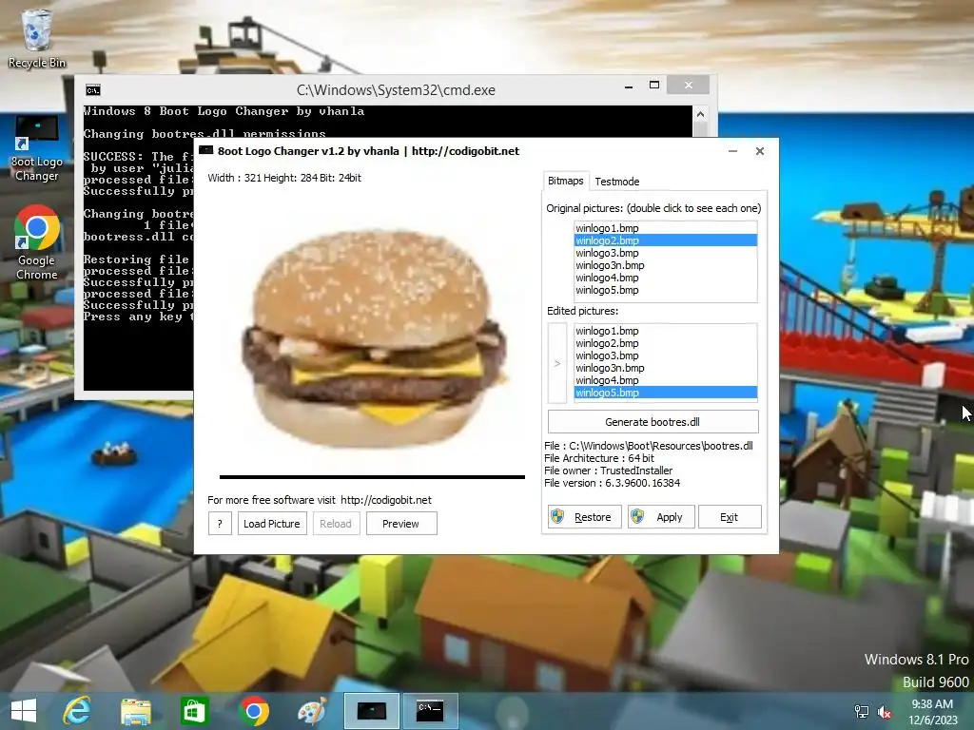Open the Google Chrome desktop shortcut
Screen dimensions: 974x730
[37, 242]
